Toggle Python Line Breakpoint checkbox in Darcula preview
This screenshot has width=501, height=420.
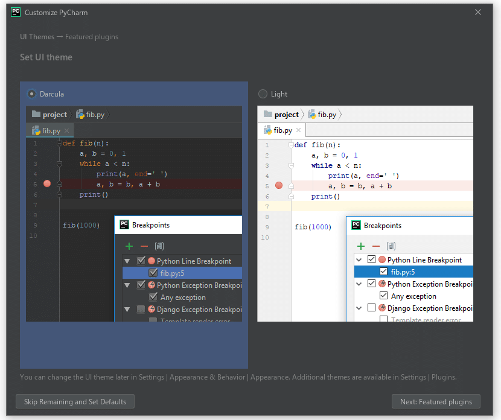click(x=141, y=261)
